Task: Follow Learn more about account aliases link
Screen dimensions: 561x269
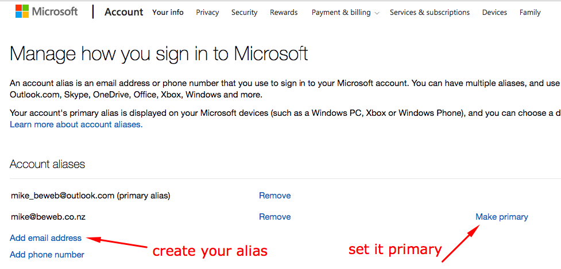Action: click(x=76, y=124)
